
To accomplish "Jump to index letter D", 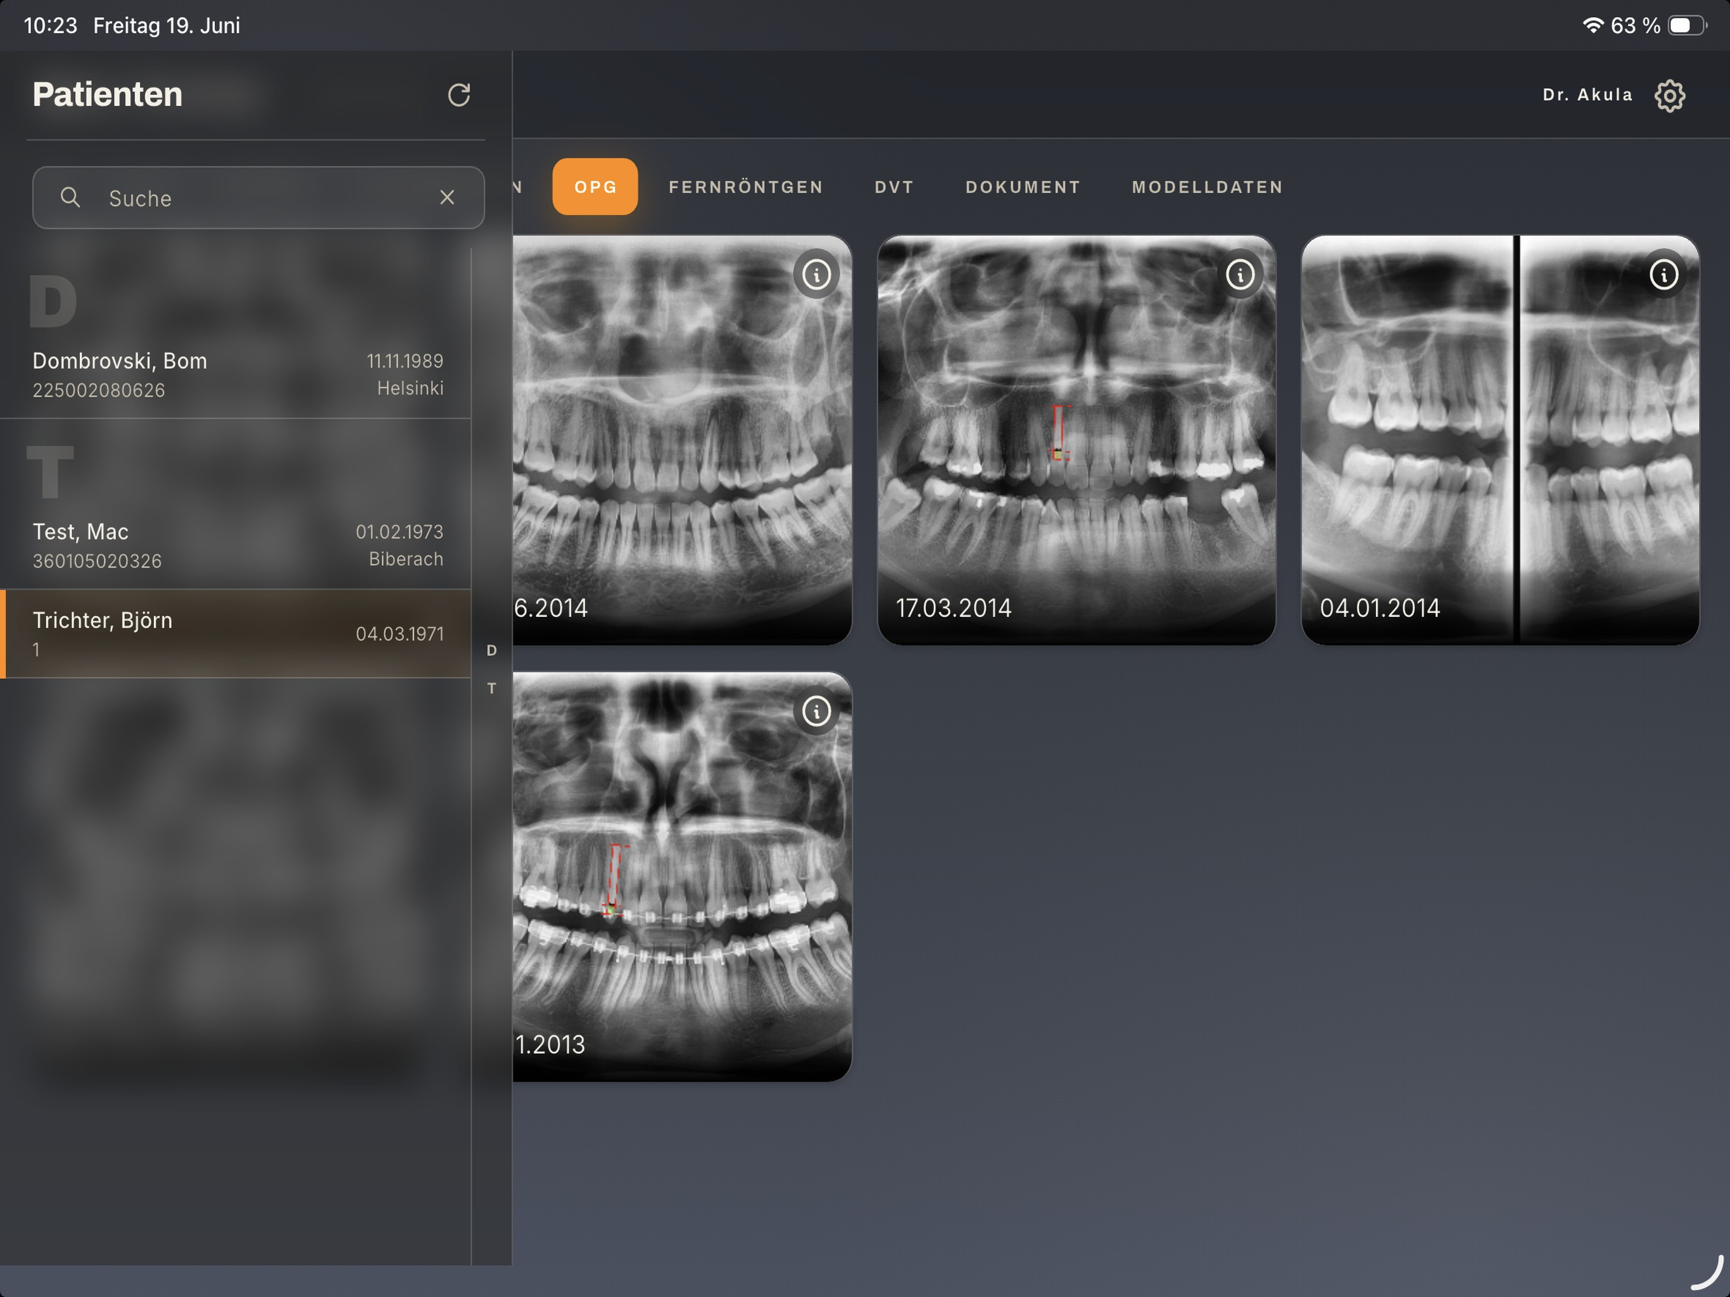I will (x=491, y=650).
